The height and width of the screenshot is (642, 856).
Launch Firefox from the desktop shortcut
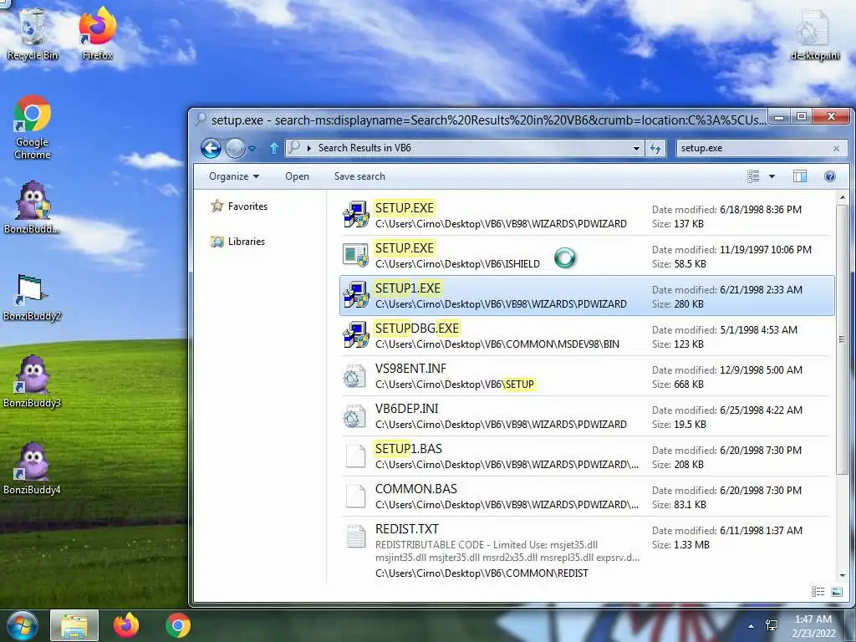97,33
